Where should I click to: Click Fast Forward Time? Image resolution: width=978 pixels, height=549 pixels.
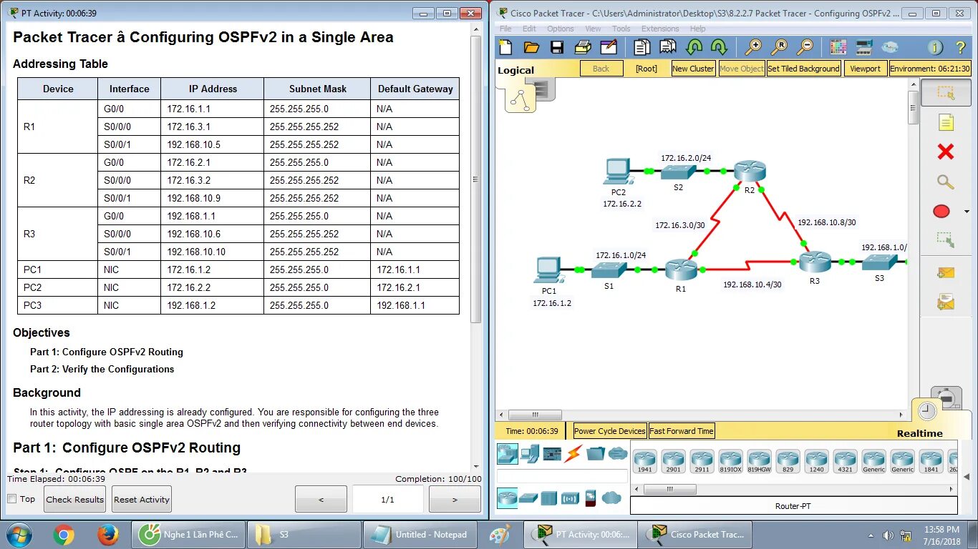[x=682, y=431]
